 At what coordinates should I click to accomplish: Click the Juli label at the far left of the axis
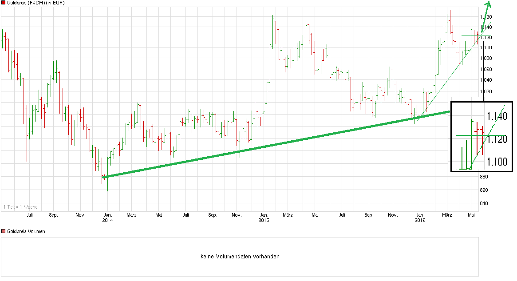[30, 214]
